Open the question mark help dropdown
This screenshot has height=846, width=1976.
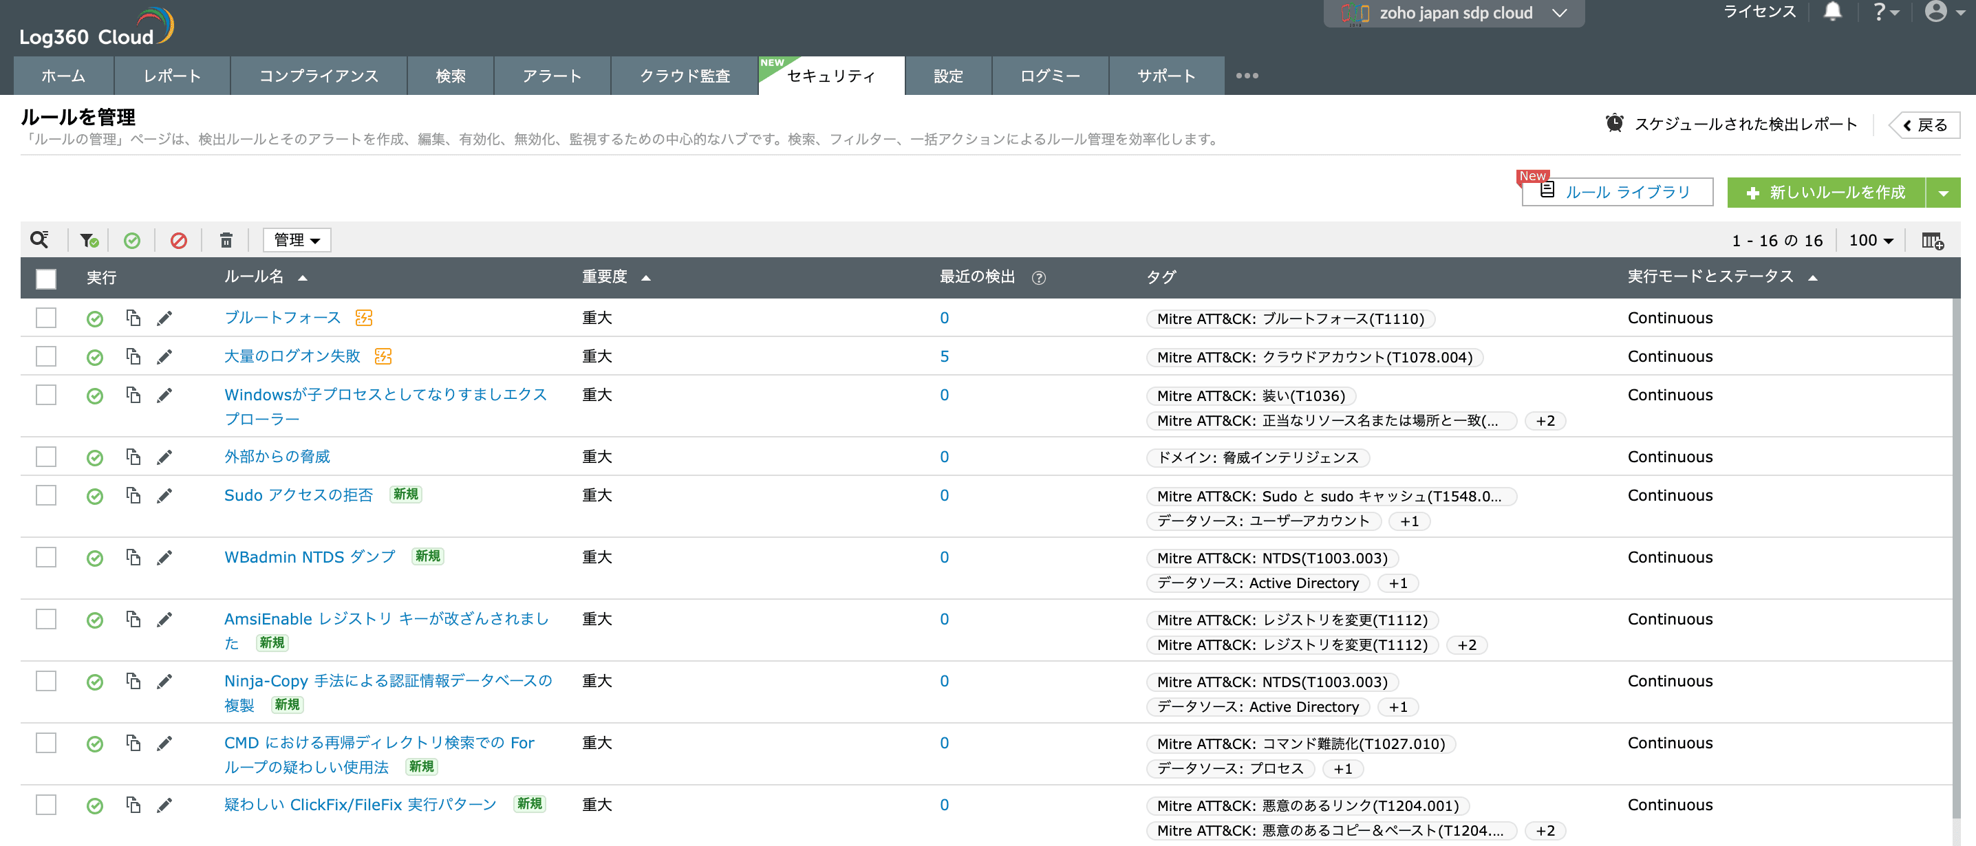click(x=1887, y=12)
